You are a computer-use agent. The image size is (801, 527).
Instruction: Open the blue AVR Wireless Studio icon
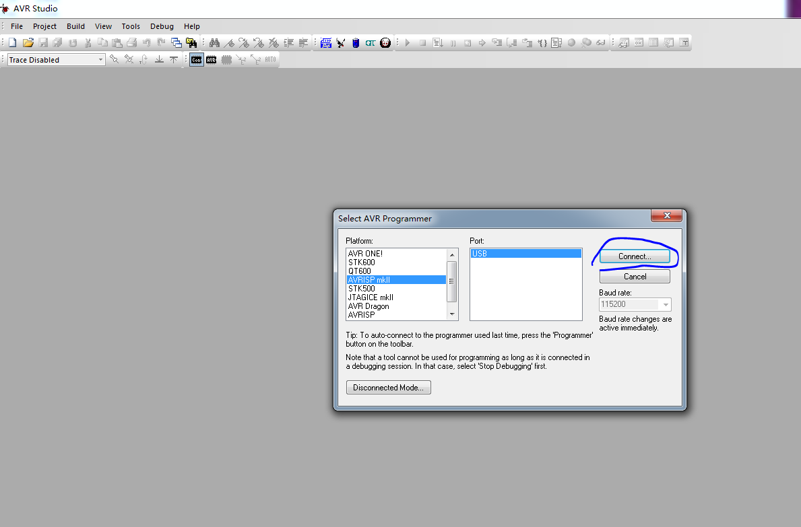pos(326,43)
